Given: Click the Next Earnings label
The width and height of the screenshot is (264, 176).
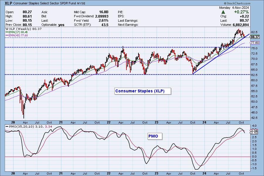Looking at the screenshot, I should point(128,25).
